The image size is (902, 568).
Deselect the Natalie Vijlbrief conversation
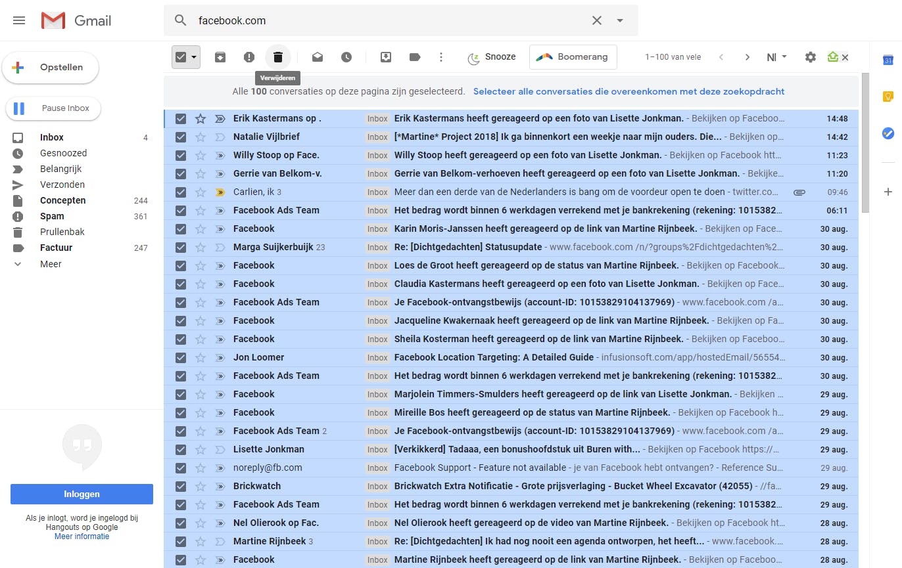[x=180, y=137]
